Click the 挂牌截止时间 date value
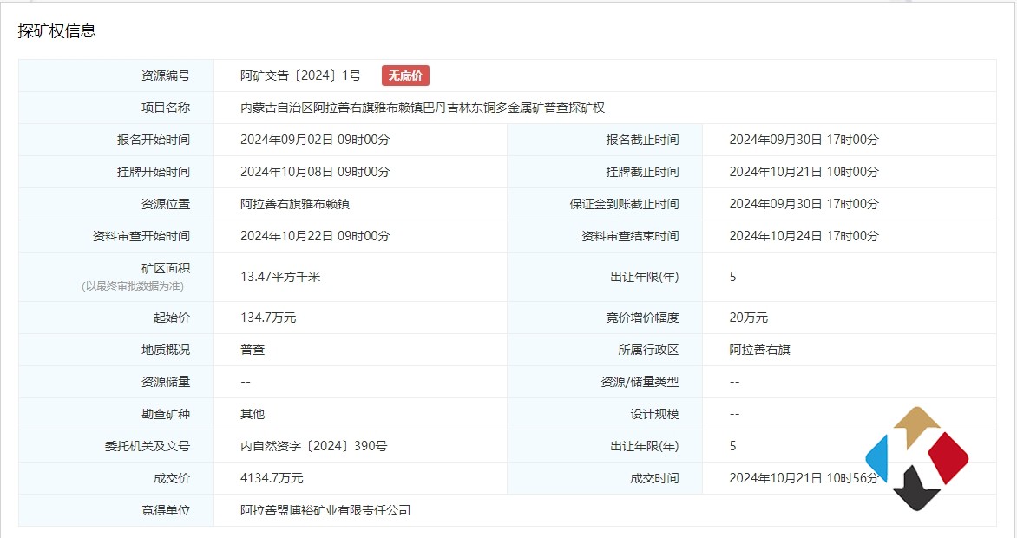 [x=804, y=172]
